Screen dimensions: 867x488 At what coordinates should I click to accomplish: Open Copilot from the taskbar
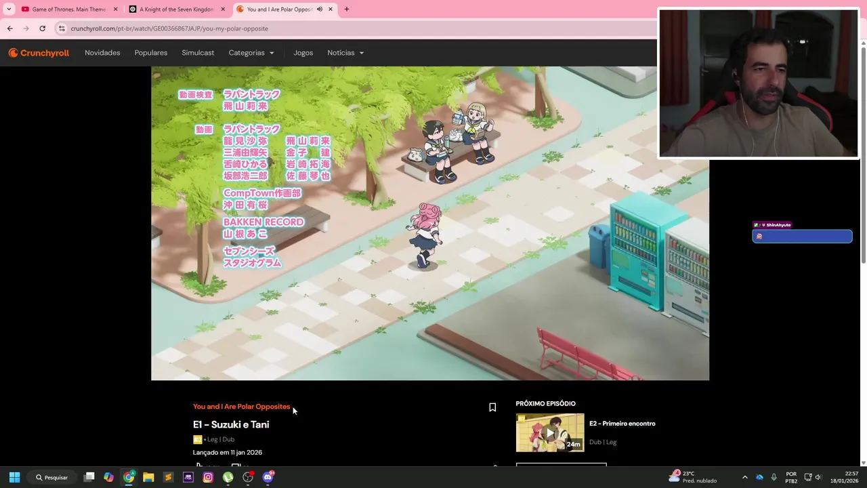tap(108, 477)
